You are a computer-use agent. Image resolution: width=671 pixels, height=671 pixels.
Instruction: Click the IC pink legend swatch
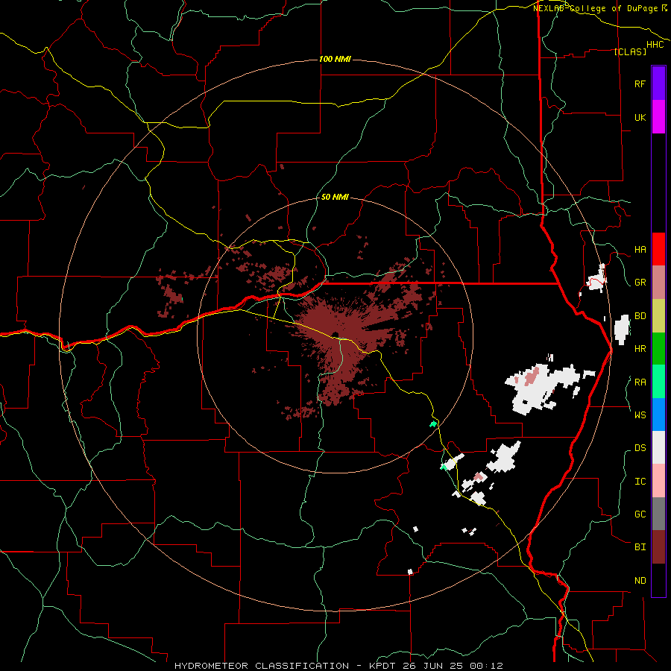click(658, 481)
